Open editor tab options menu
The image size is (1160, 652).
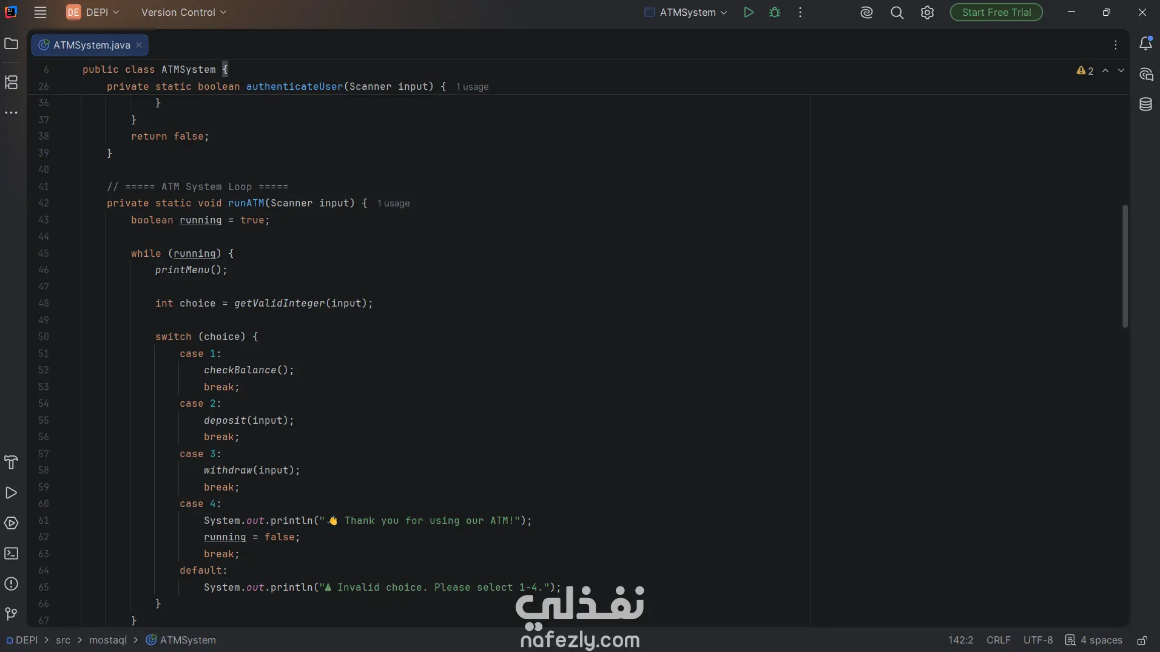[x=1116, y=45]
